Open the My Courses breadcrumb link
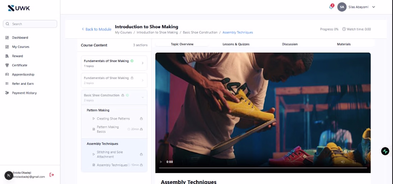The height and width of the screenshot is (184, 393). click(123, 32)
